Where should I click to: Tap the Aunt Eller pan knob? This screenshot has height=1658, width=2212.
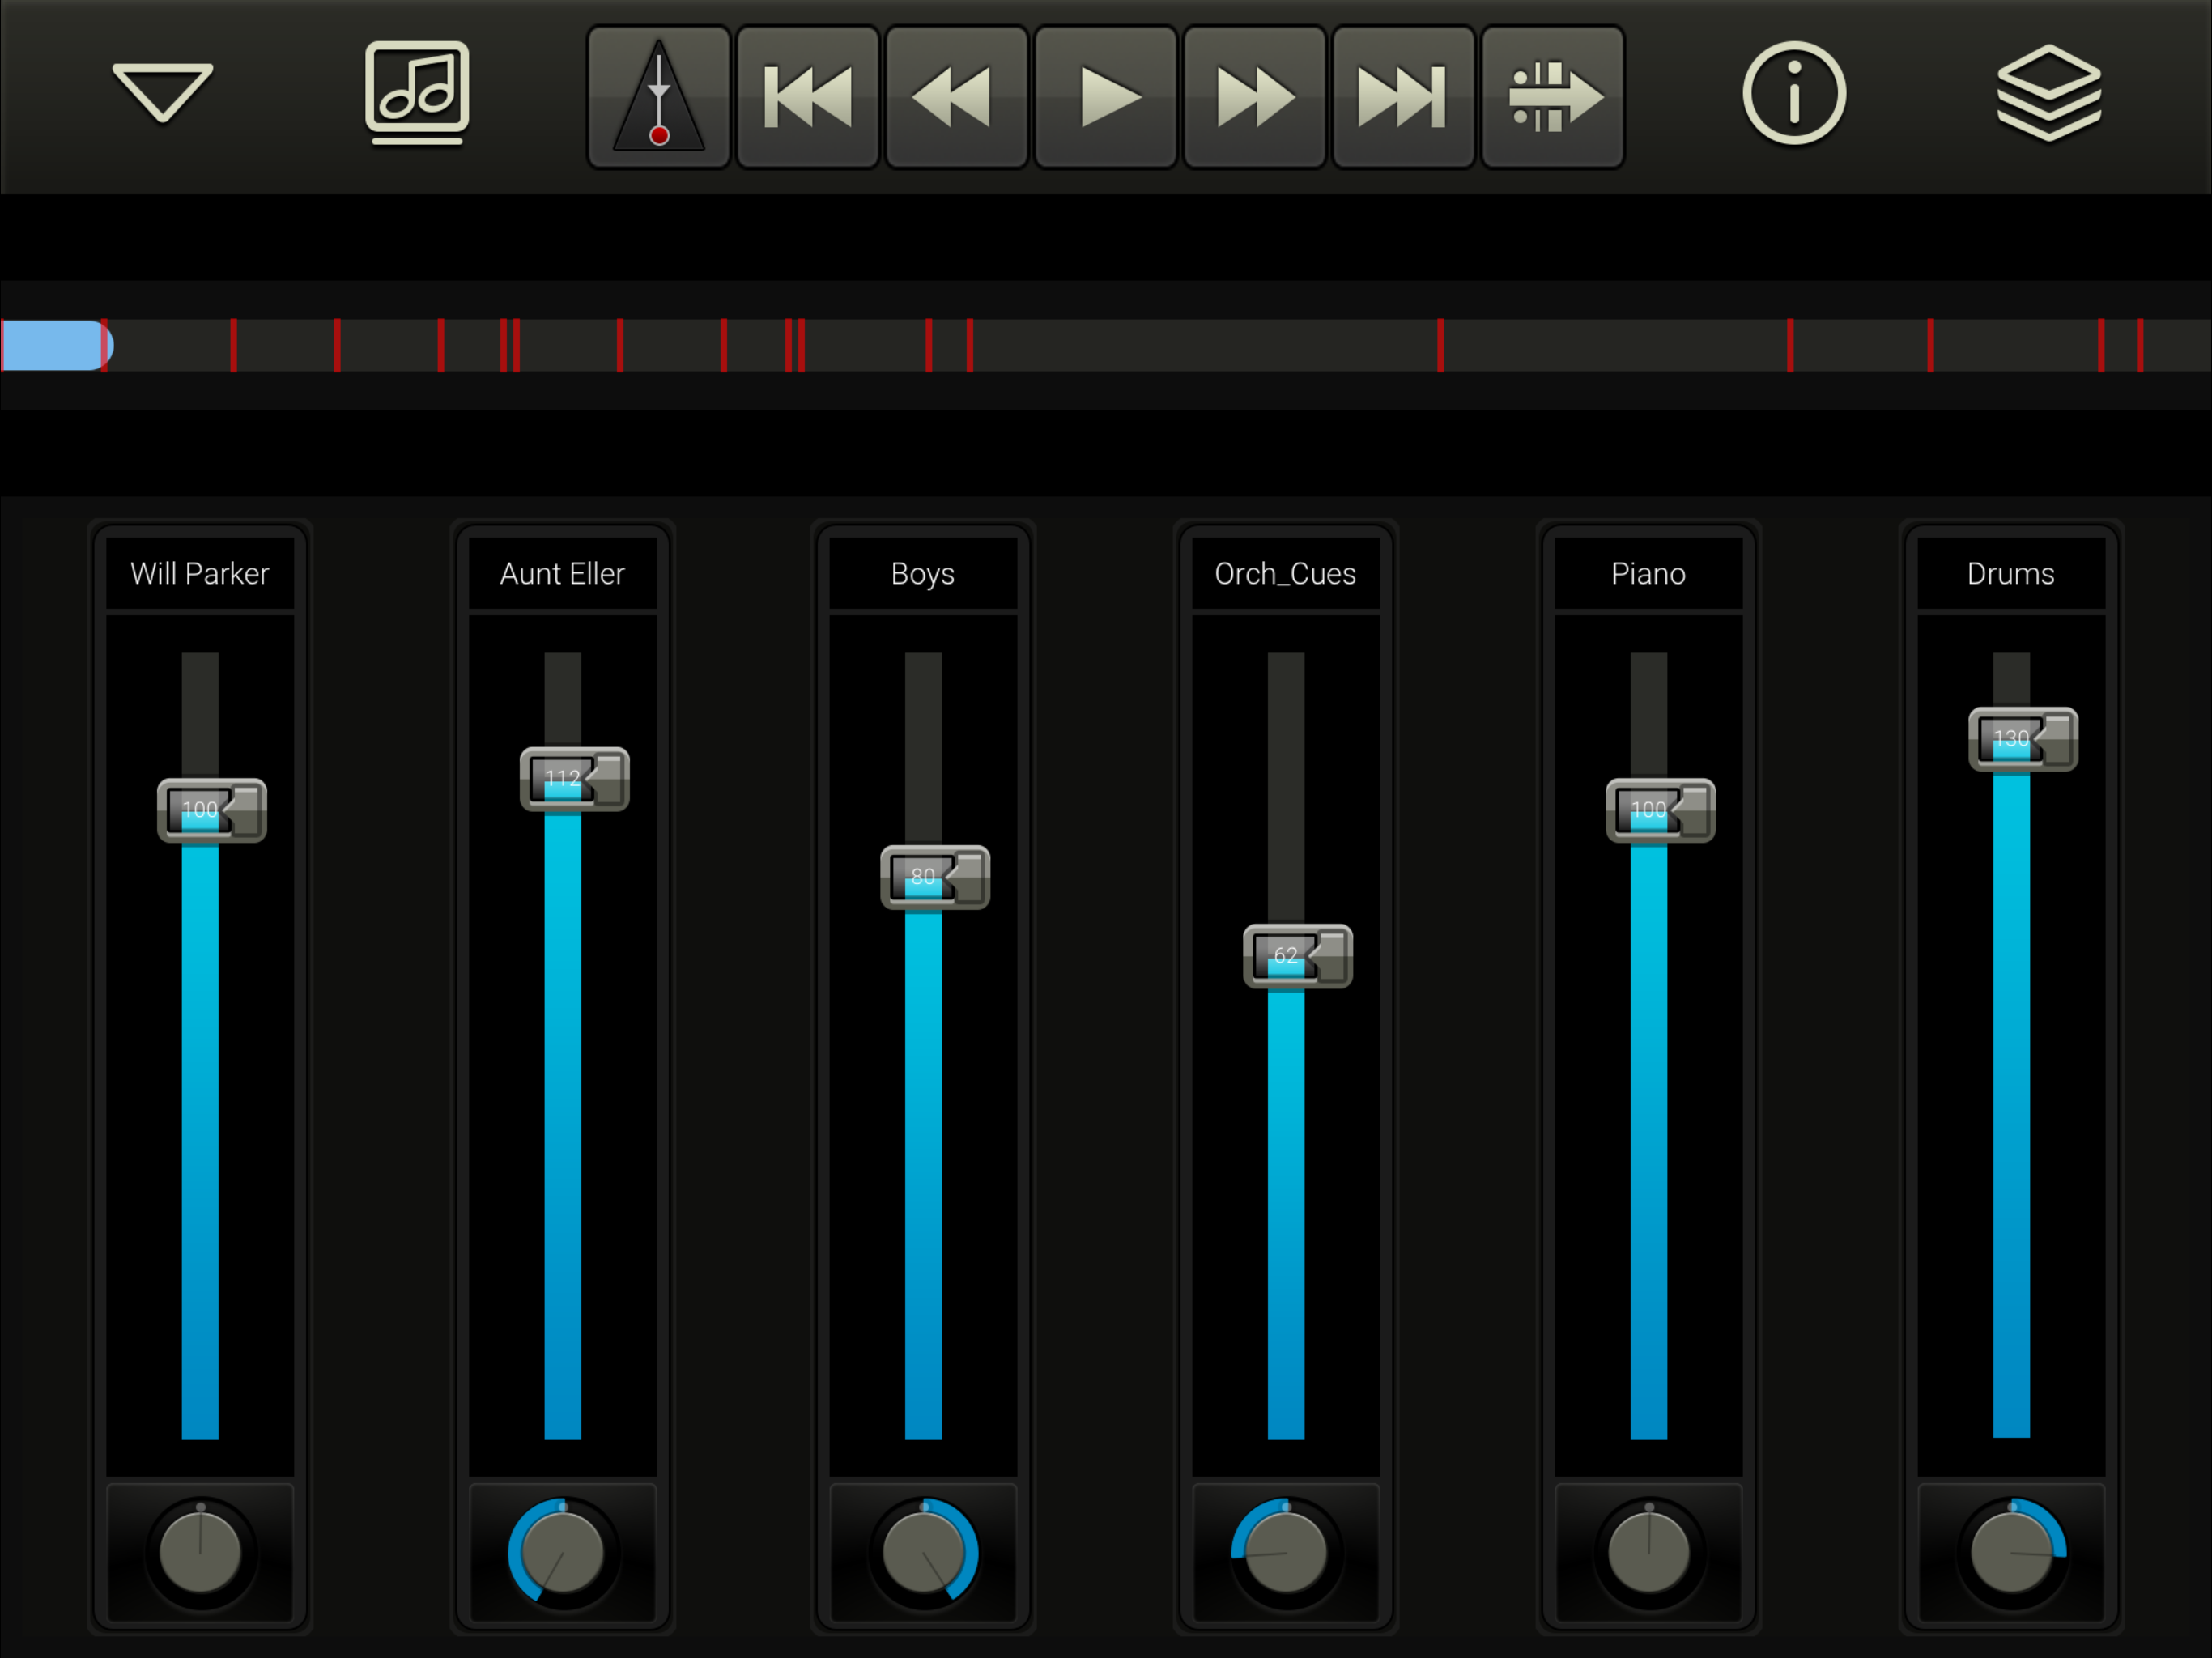pos(562,1551)
